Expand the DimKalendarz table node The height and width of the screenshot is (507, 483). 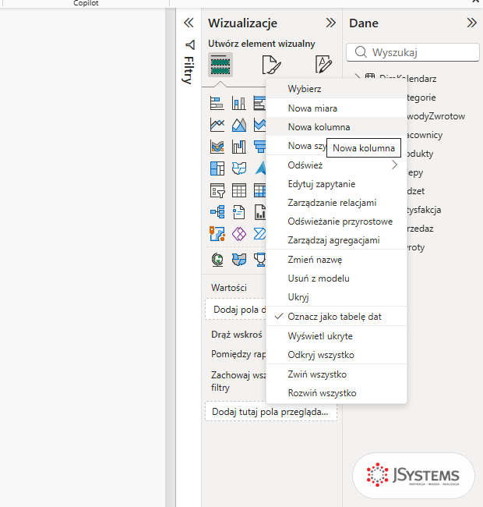357,76
